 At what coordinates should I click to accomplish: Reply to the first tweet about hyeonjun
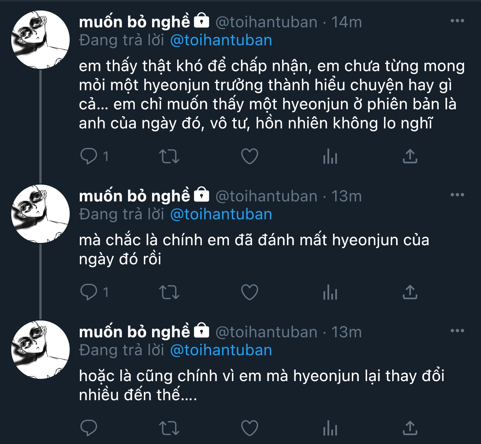tap(89, 156)
